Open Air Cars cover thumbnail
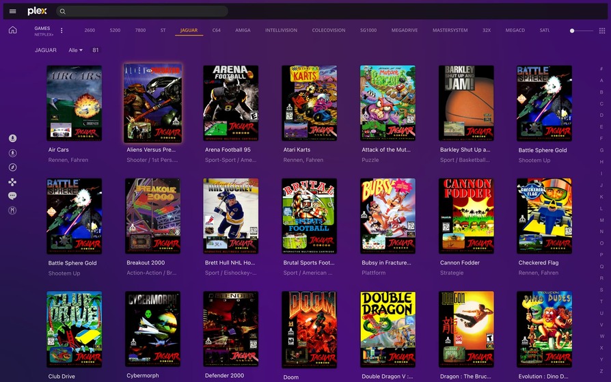The image size is (611, 382). coord(74,103)
